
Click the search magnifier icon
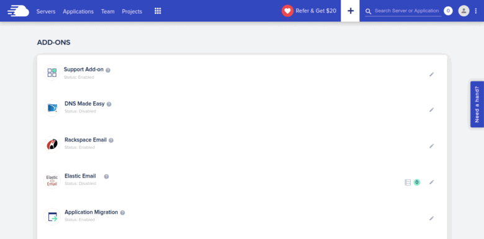(368, 11)
